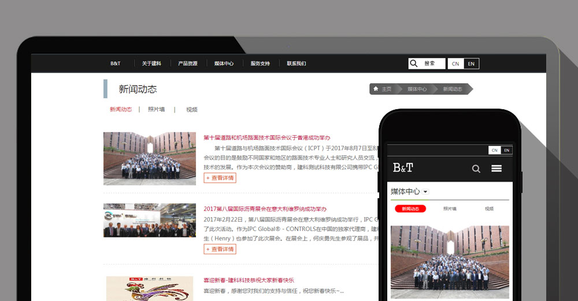Image resolution: width=578 pixels, height=301 pixels.
Task: Open the asphalt expo booth photo thumbnail
Action: 150,220
